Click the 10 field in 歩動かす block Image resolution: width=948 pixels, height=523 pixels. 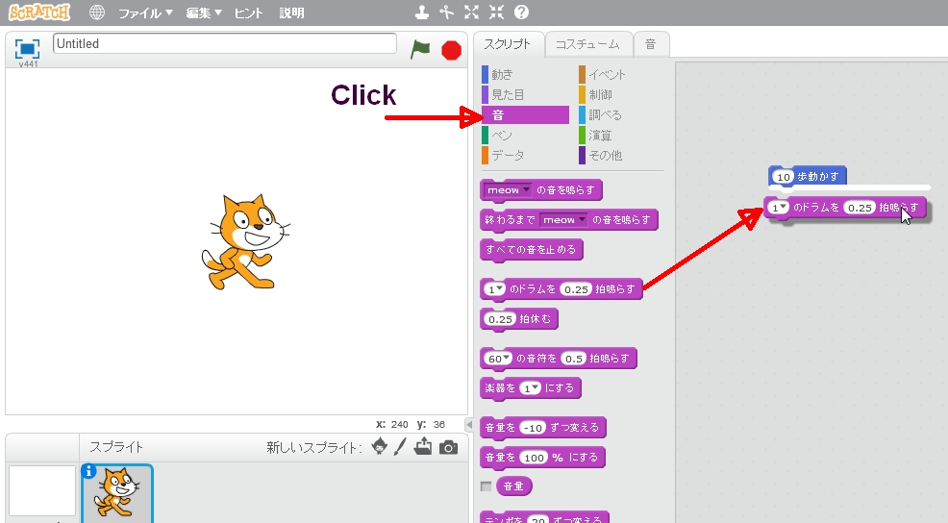pyautogui.click(x=784, y=177)
